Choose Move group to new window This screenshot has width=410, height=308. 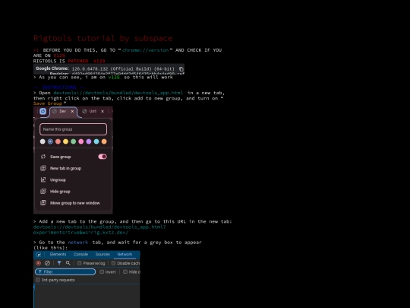click(x=73, y=203)
